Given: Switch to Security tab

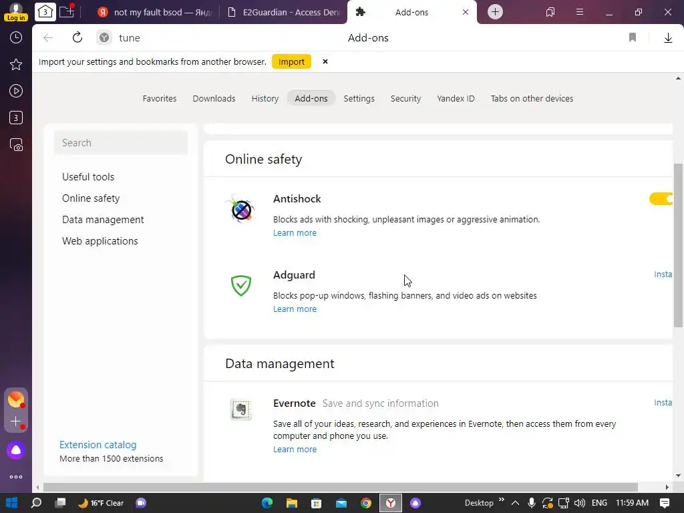Looking at the screenshot, I should point(405,99).
